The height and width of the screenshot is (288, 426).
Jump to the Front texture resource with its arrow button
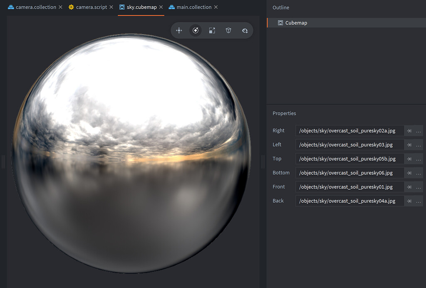[x=409, y=187]
